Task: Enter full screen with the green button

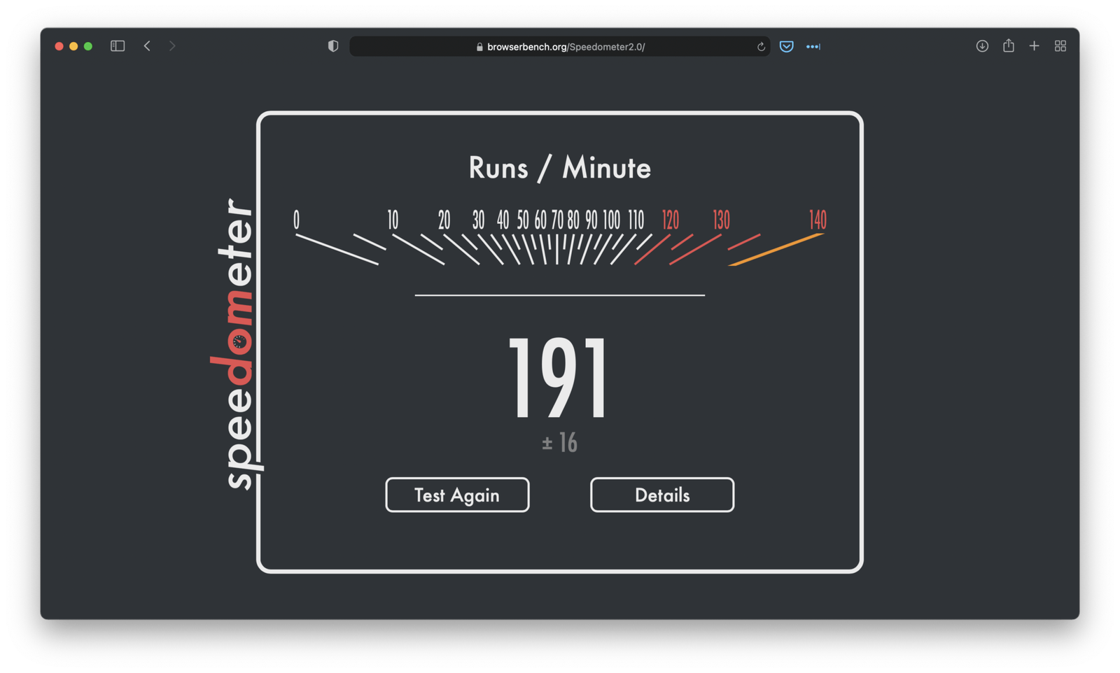Action: pyautogui.click(x=88, y=46)
